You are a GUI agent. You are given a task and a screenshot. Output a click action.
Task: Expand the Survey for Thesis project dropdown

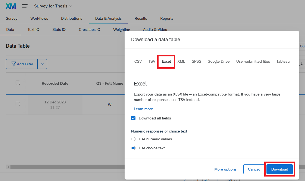(53, 6)
